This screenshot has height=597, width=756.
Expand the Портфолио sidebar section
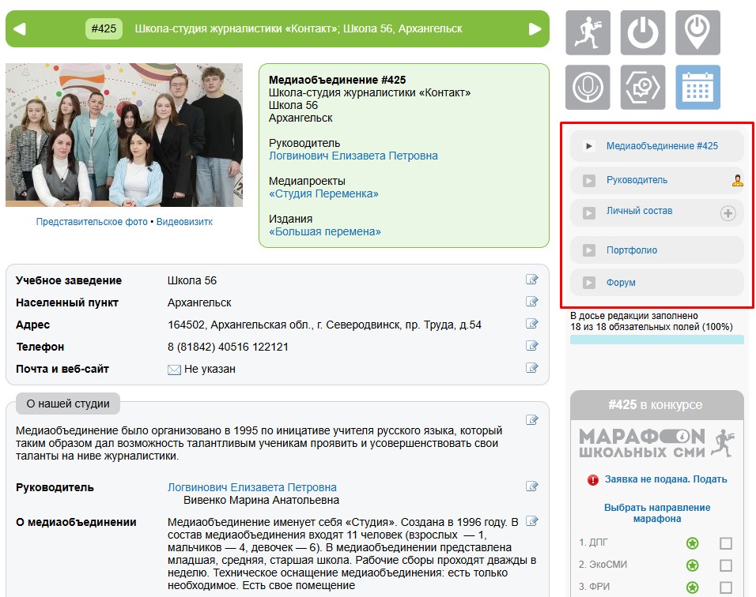pos(631,250)
